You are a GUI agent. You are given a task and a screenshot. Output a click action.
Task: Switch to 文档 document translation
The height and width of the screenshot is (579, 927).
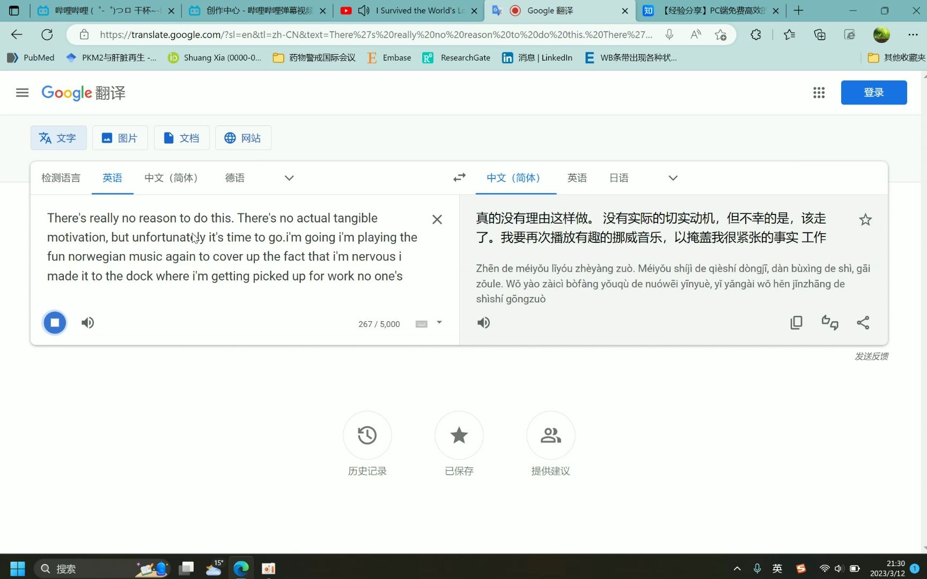click(x=181, y=138)
